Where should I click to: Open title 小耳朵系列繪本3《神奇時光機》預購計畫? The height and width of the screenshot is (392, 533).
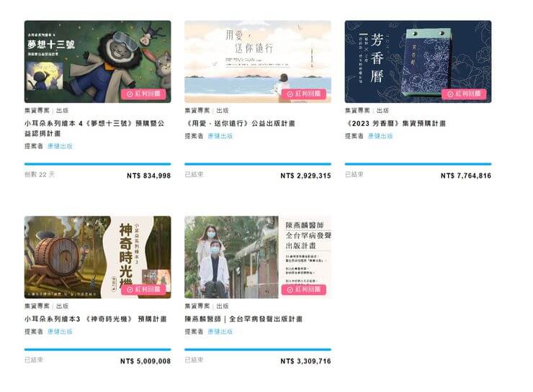click(x=96, y=319)
